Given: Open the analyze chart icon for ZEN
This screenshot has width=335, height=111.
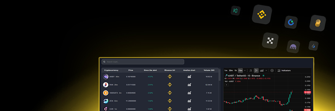Looking at the screenshot, I should [x=189, y=101].
